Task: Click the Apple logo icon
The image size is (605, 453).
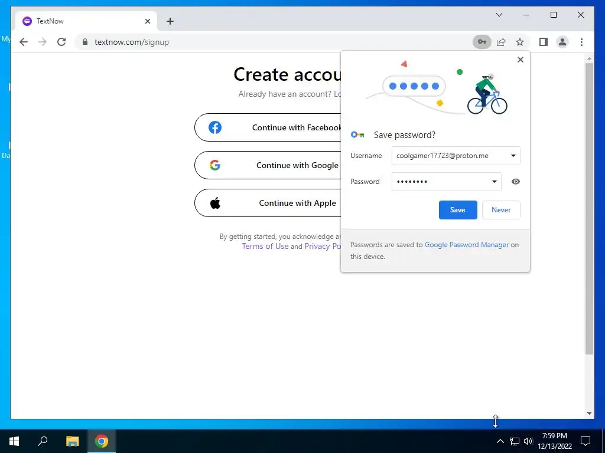Action: (215, 203)
